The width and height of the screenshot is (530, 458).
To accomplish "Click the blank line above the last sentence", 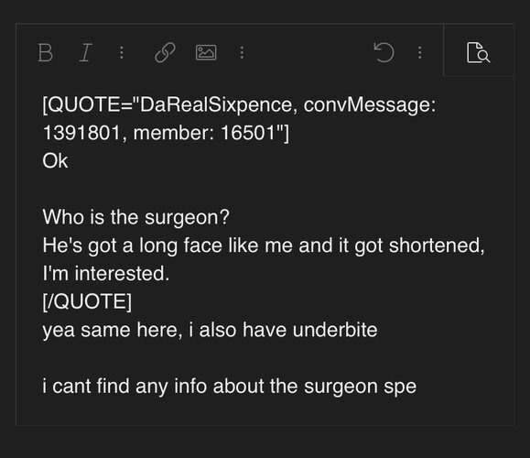I will click(265, 358).
